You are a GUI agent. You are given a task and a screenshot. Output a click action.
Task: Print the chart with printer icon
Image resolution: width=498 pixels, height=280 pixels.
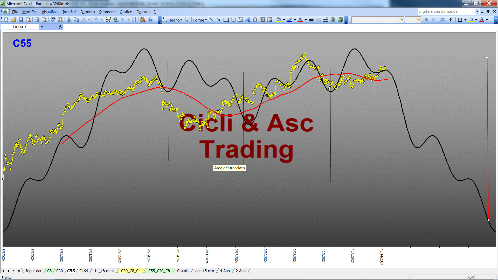pos(37,20)
